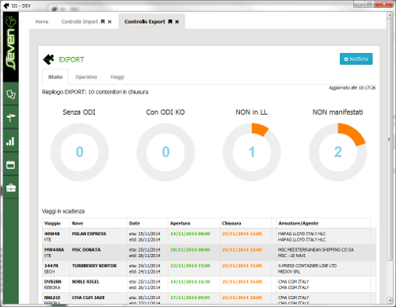Click closing date 25/11/2014 15:00

(242, 266)
